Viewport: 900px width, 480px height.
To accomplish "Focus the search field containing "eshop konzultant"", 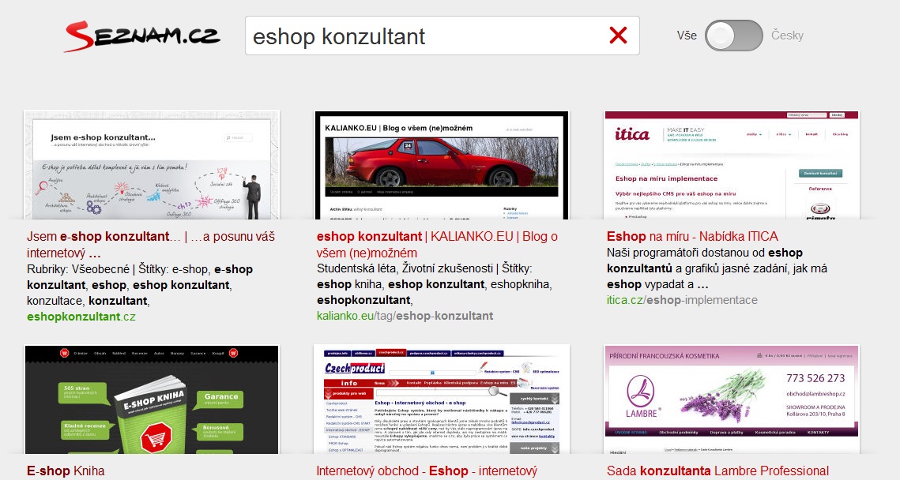I will point(442,36).
